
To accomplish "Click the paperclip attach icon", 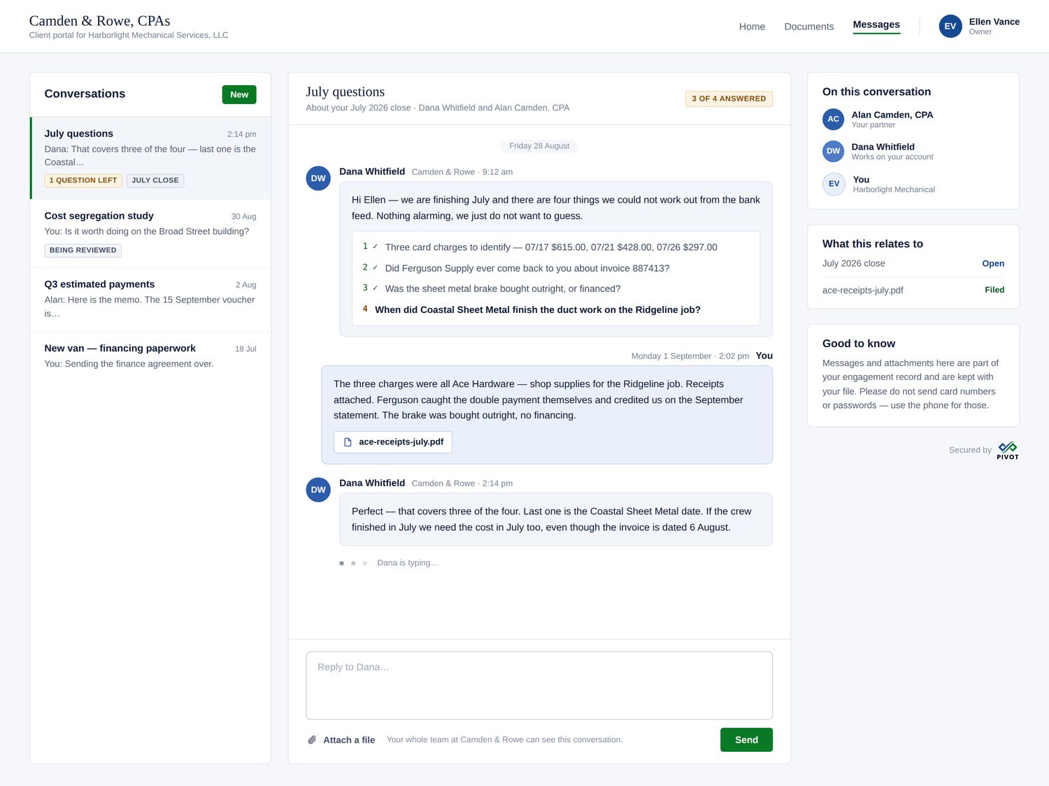I will tap(312, 740).
